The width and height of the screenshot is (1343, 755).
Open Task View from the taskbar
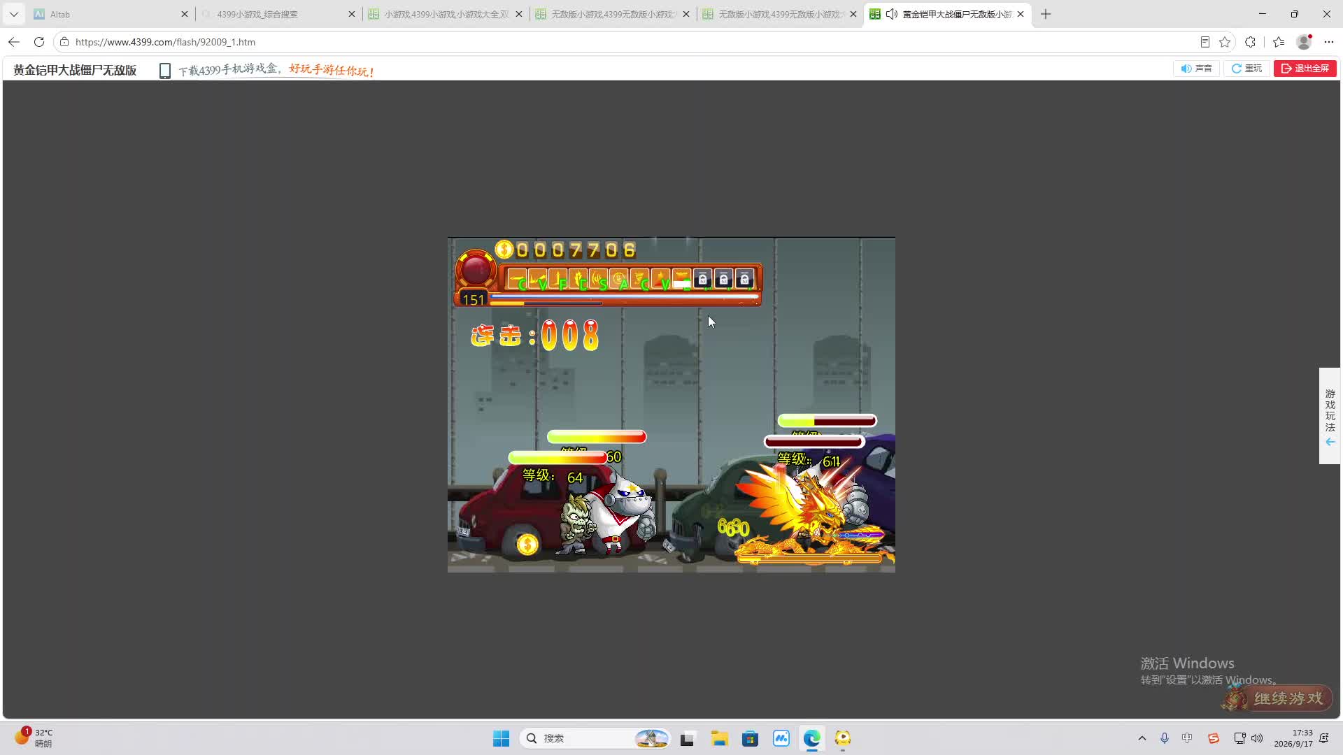(x=688, y=738)
